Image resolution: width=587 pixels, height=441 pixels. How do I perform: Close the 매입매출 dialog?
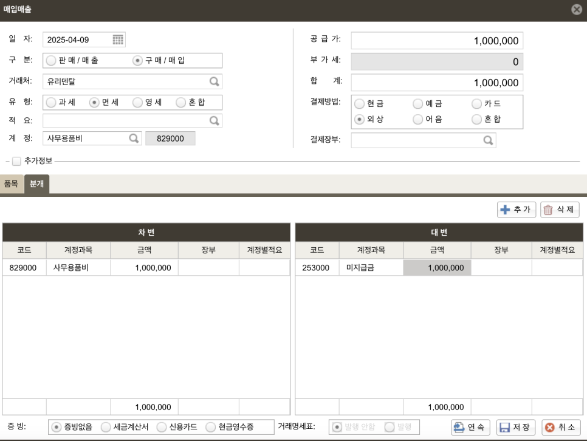point(577,9)
